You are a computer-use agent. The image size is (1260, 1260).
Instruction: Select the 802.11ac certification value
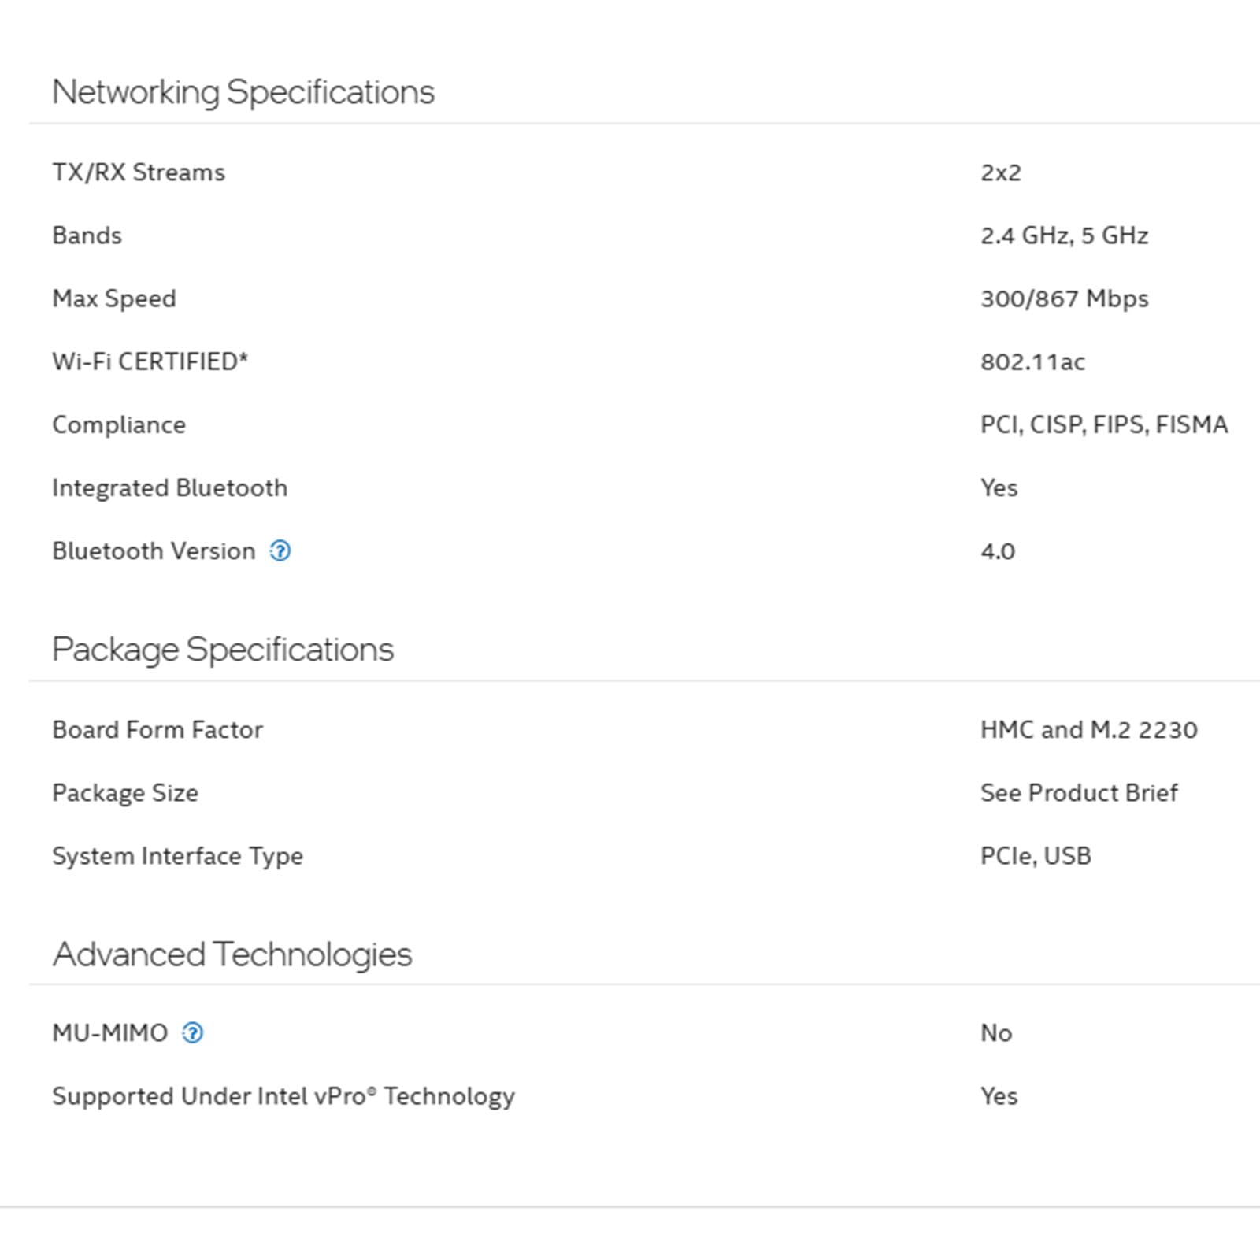click(1032, 362)
